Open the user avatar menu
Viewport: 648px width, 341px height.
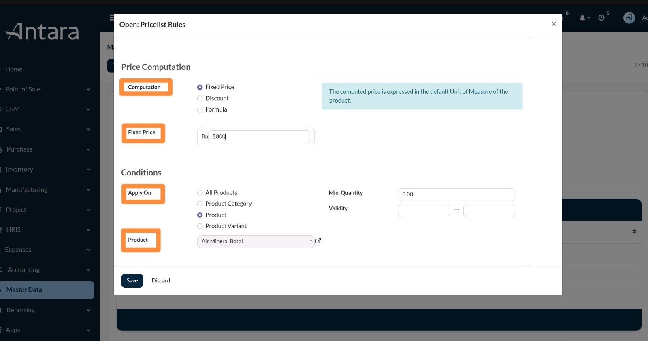point(629,17)
